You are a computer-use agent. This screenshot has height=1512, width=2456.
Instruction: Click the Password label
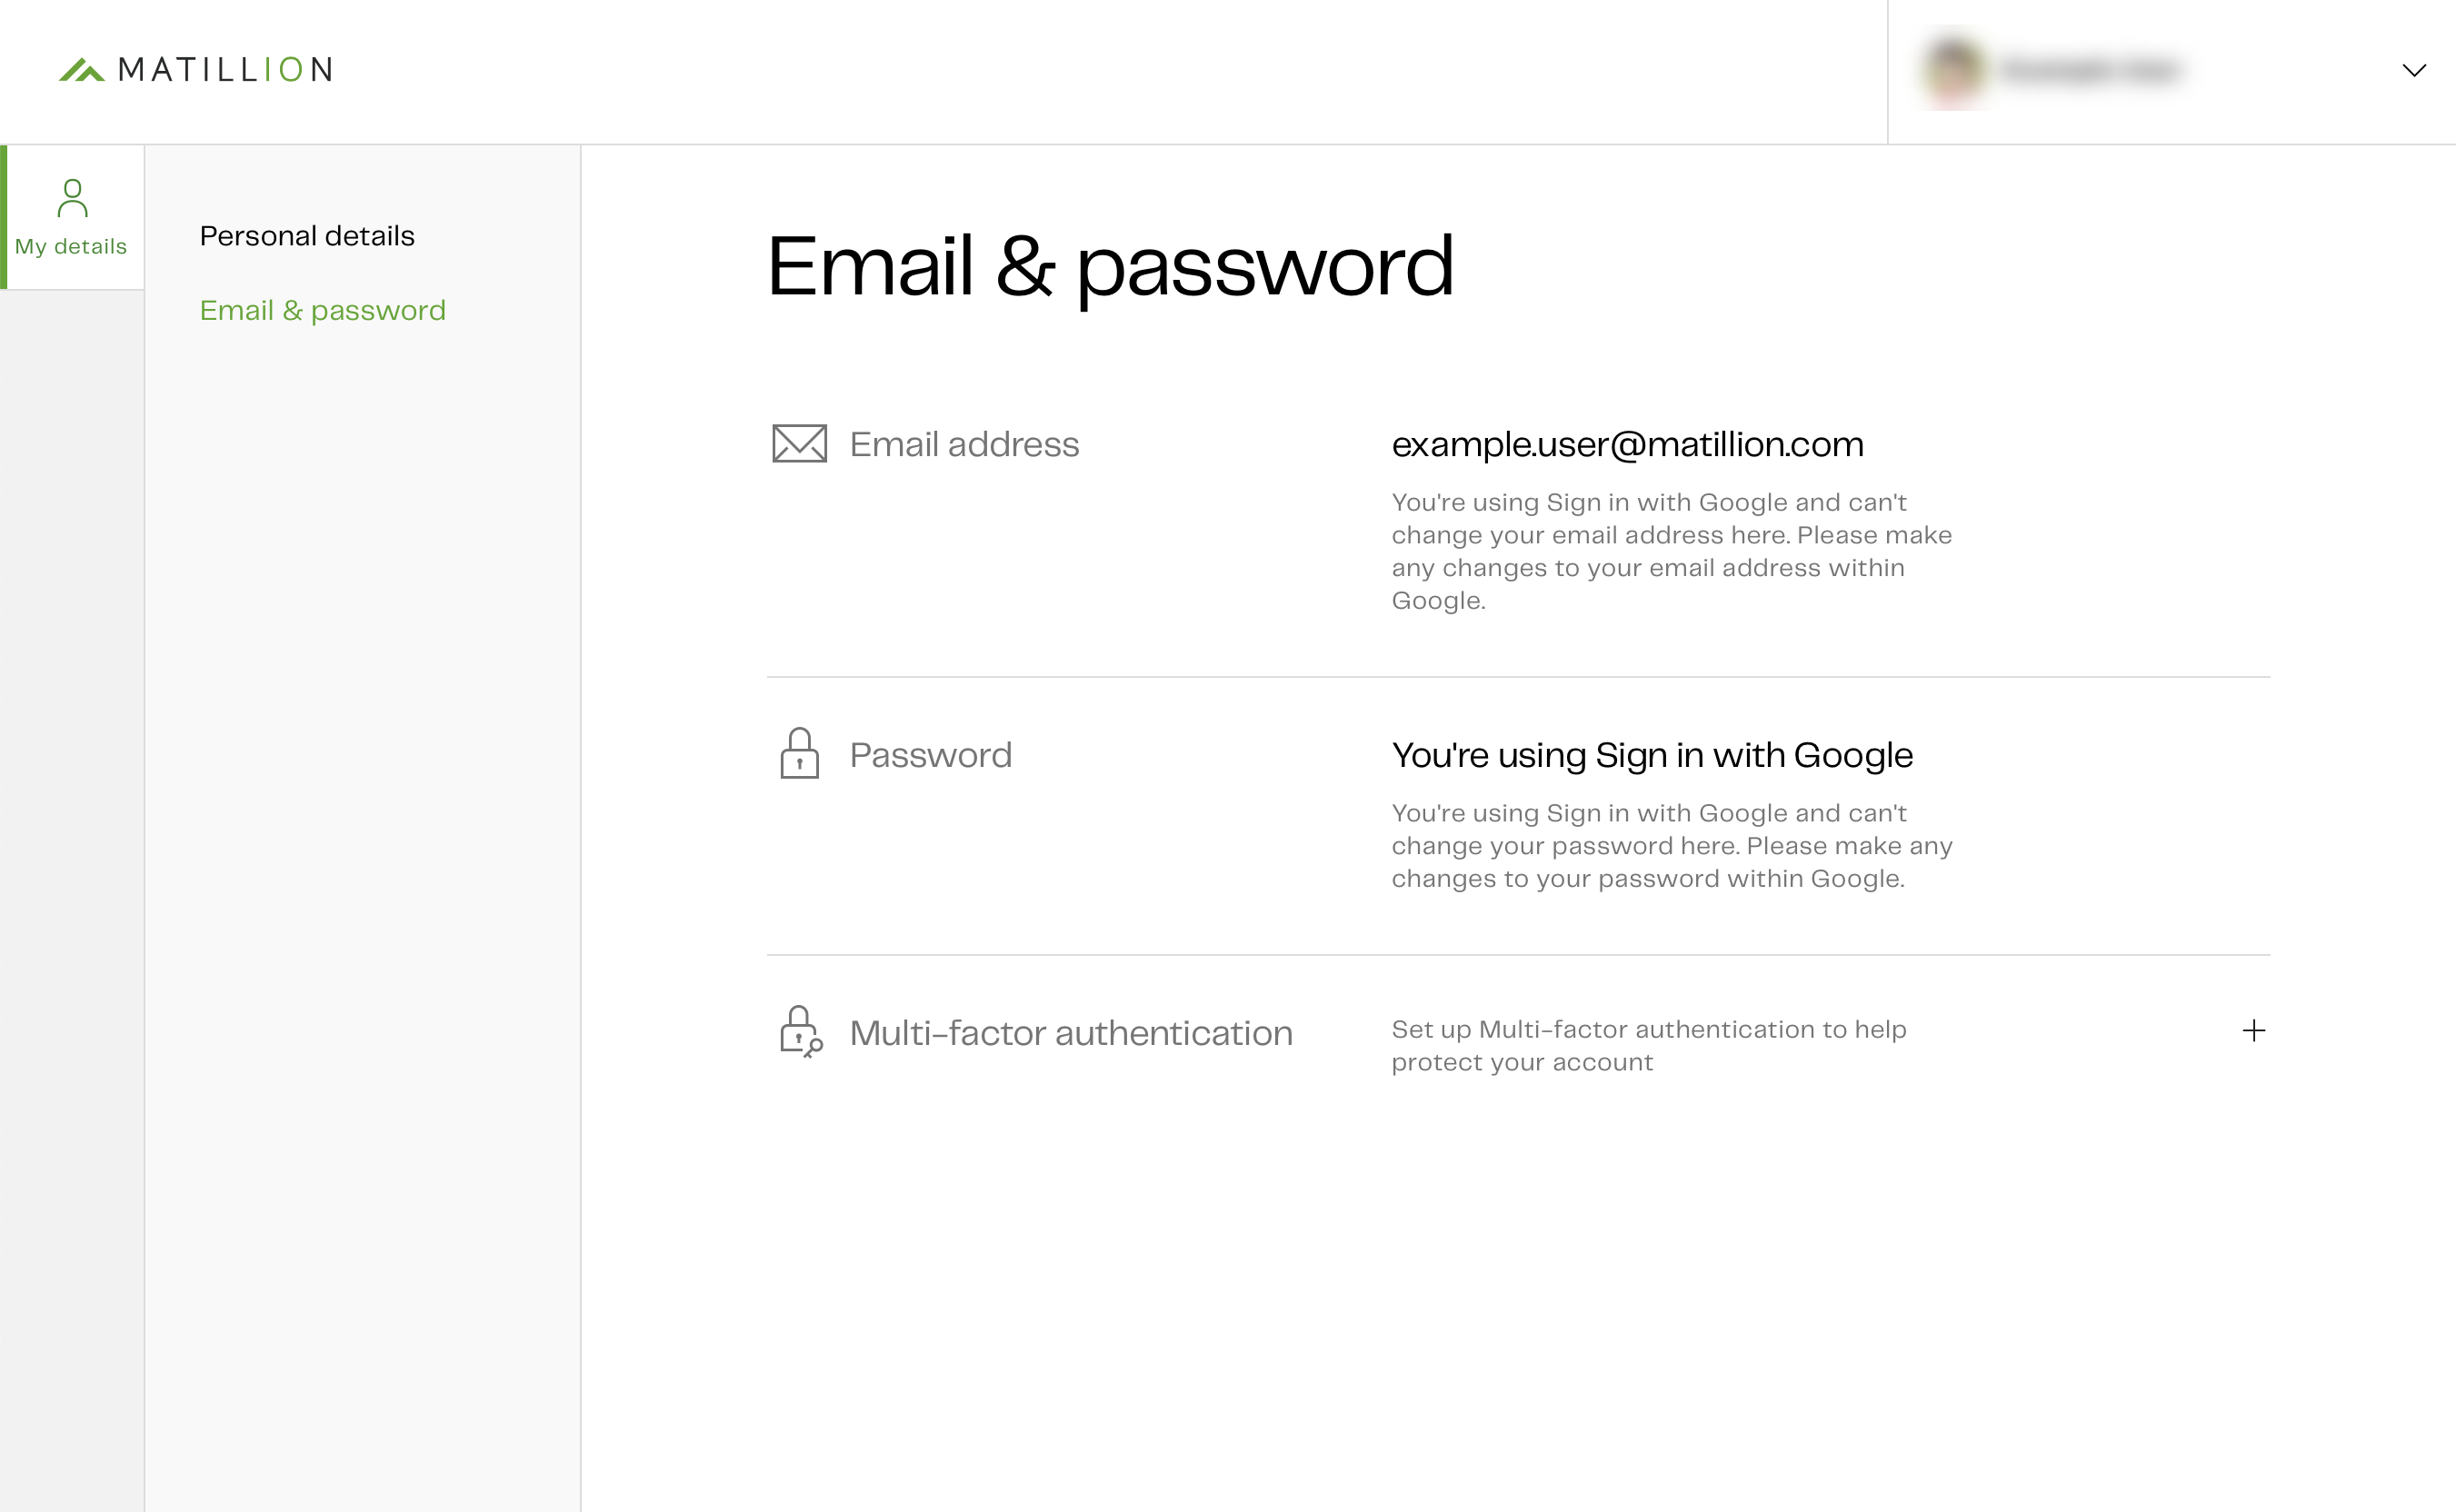pyautogui.click(x=931, y=755)
